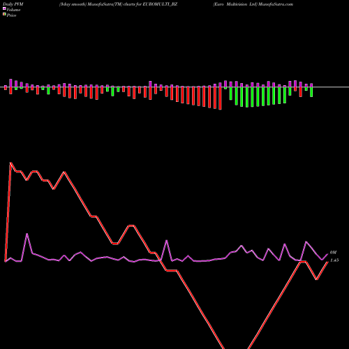
Task: Click the magenta Volume legend swatch
Action: (4, 8)
